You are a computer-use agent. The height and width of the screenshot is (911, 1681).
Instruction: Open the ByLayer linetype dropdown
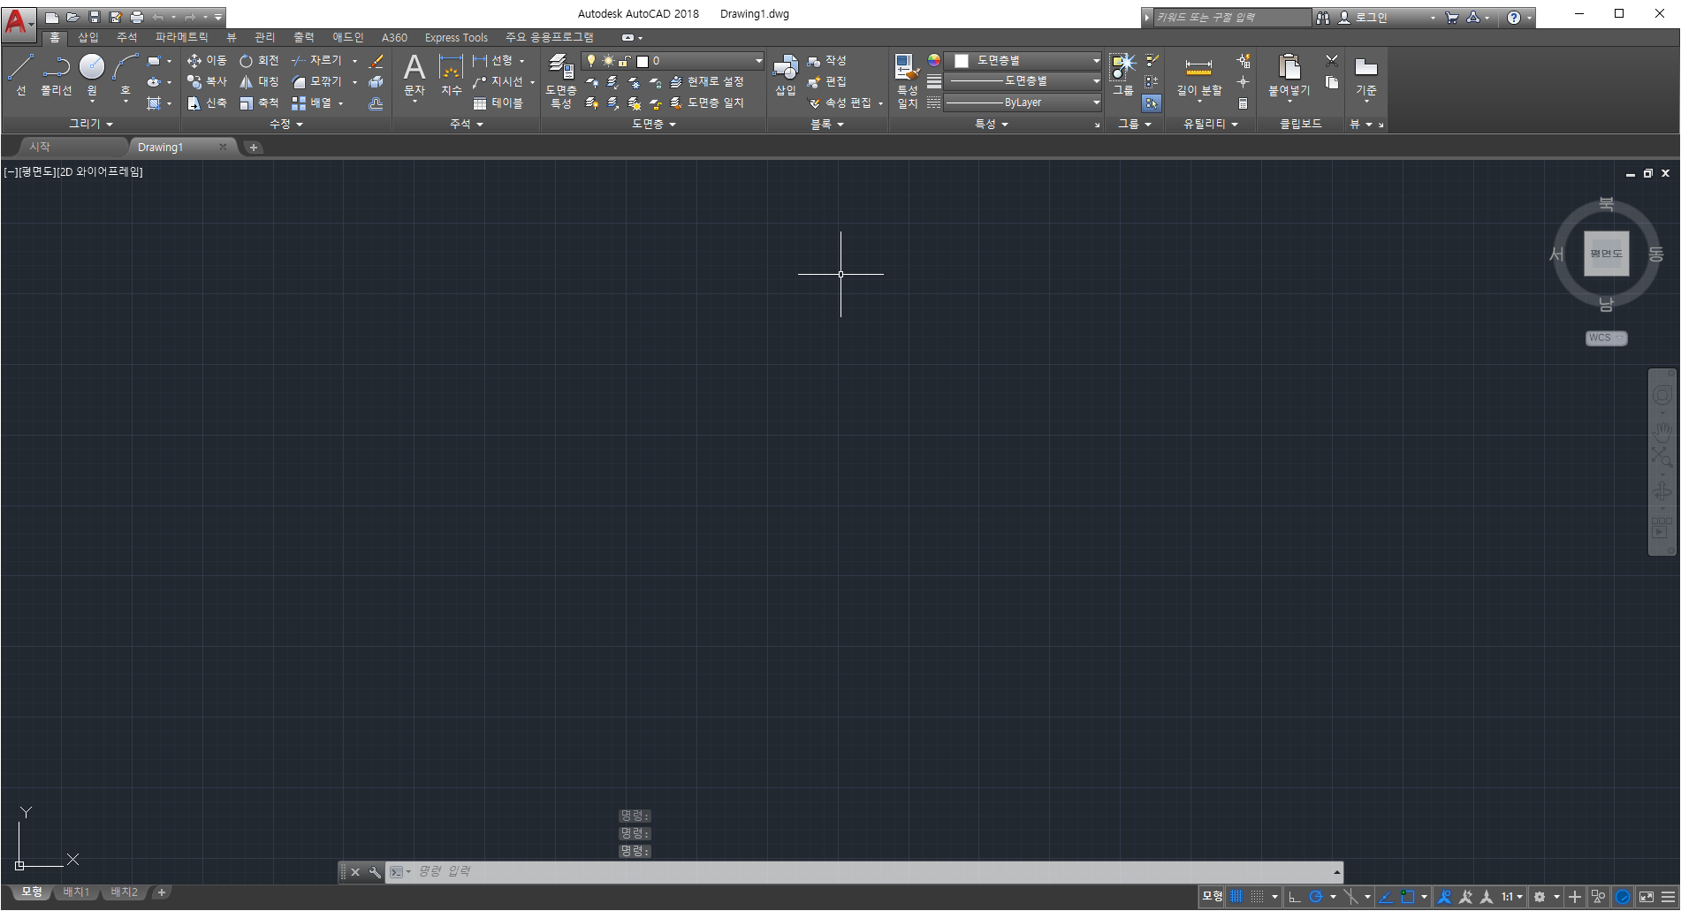(x=1023, y=102)
